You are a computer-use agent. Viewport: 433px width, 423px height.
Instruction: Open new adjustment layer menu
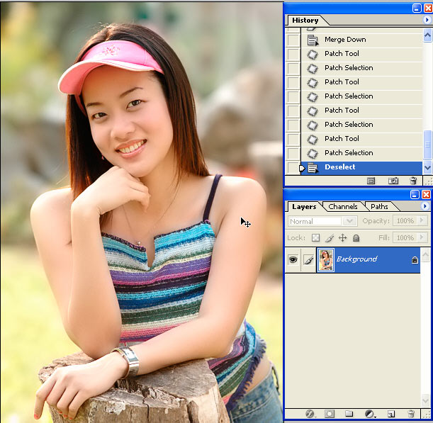[369, 414]
